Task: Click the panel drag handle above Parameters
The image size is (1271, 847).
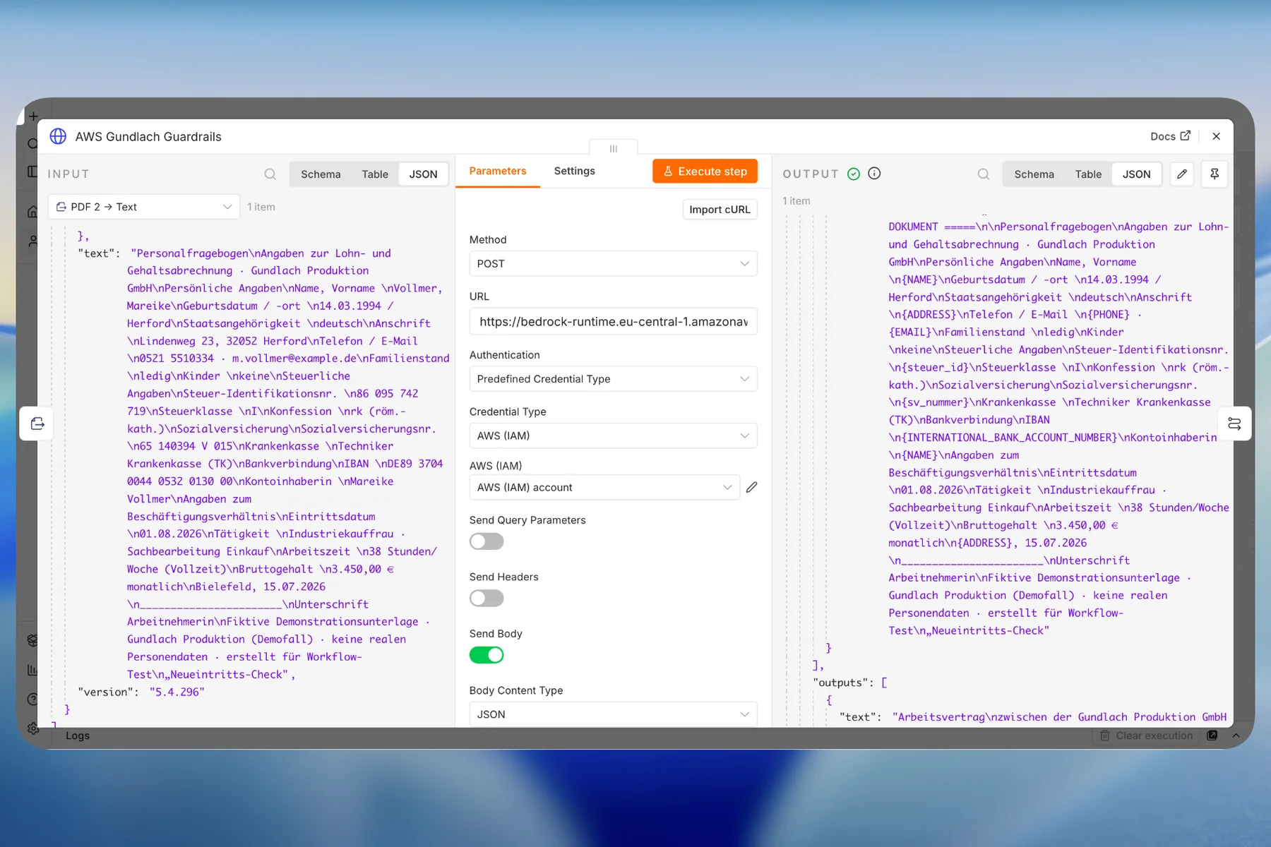Action: pyautogui.click(x=614, y=148)
